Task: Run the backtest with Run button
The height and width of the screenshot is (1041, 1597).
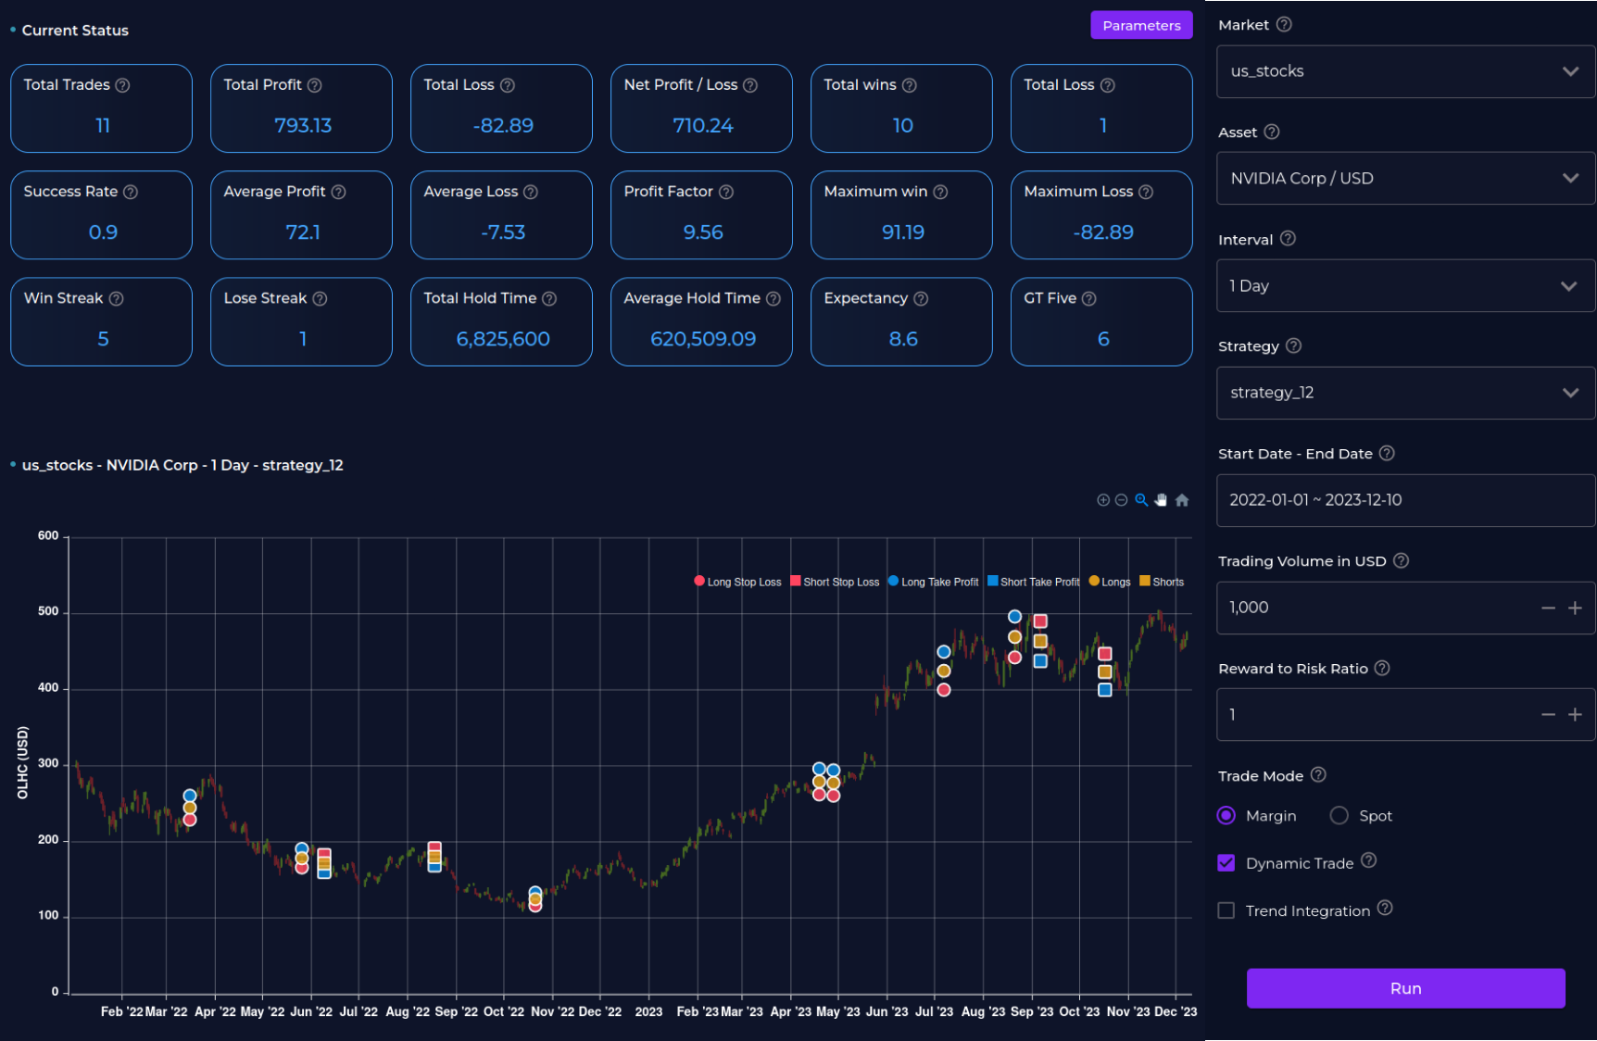Action: coord(1405,988)
